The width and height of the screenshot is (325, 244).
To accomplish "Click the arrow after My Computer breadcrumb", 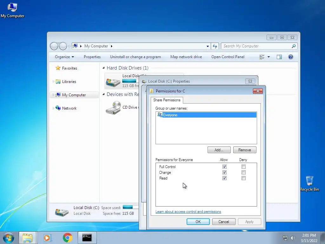I will pos(111,46).
